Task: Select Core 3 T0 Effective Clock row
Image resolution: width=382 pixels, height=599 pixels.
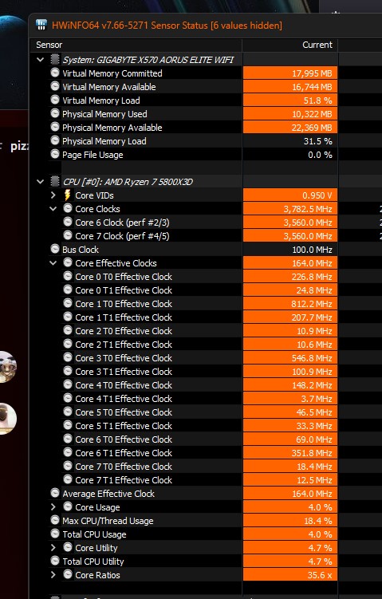Action: click(x=124, y=358)
